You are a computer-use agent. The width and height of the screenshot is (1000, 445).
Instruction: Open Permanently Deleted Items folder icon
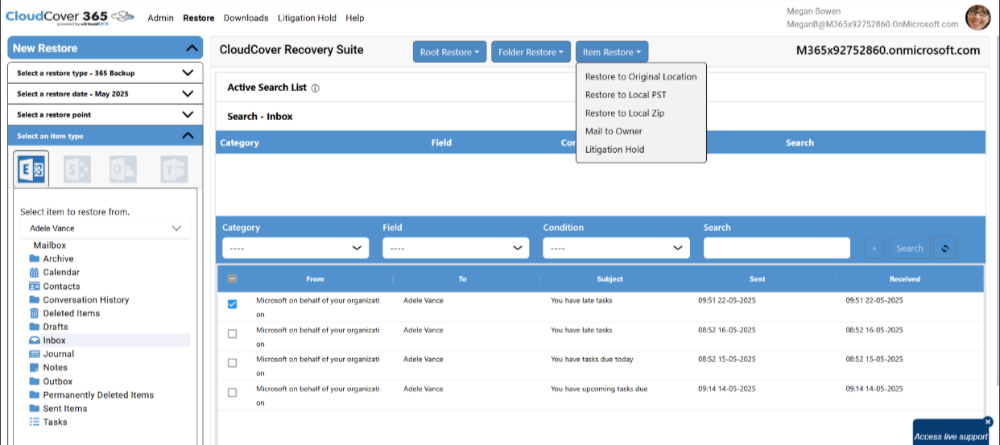pyautogui.click(x=35, y=395)
